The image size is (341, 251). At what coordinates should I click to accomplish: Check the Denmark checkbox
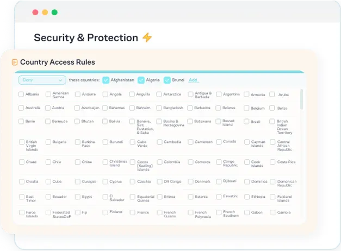pyautogui.click(x=190, y=181)
